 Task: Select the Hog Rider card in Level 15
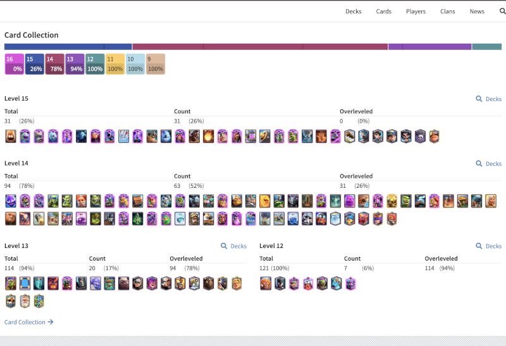(194, 136)
